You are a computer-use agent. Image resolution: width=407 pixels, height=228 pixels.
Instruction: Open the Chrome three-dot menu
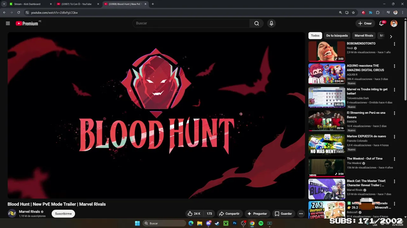pyautogui.click(x=402, y=13)
